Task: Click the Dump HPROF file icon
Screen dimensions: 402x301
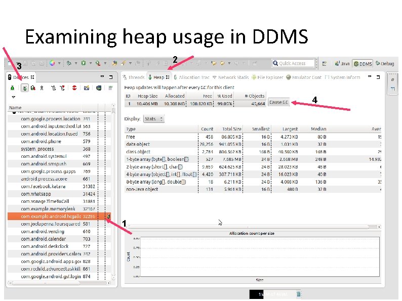Action: click(x=33, y=88)
